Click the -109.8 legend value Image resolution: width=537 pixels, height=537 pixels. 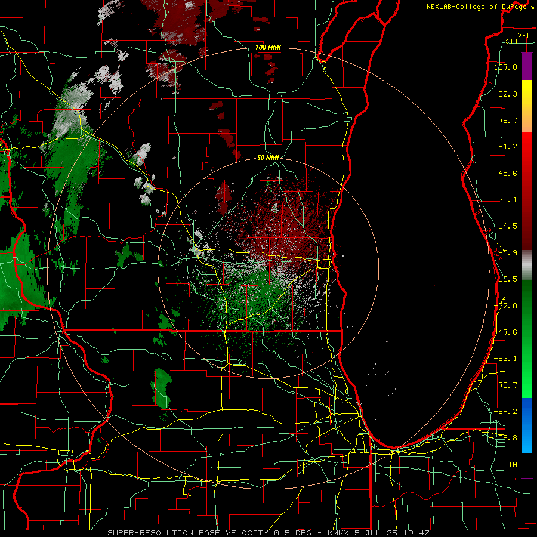pyautogui.click(x=505, y=438)
